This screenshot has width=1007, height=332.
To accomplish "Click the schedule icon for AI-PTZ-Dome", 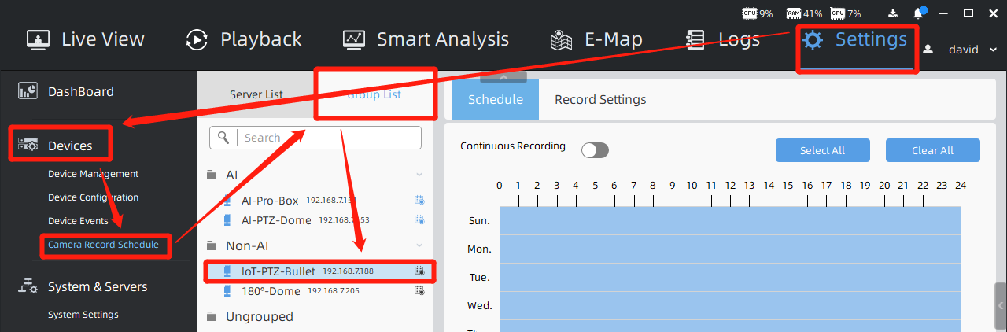I will click(419, 219).
